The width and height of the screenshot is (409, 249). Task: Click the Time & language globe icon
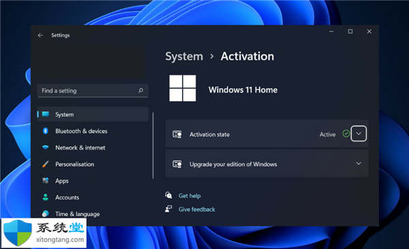click(46, 214)
